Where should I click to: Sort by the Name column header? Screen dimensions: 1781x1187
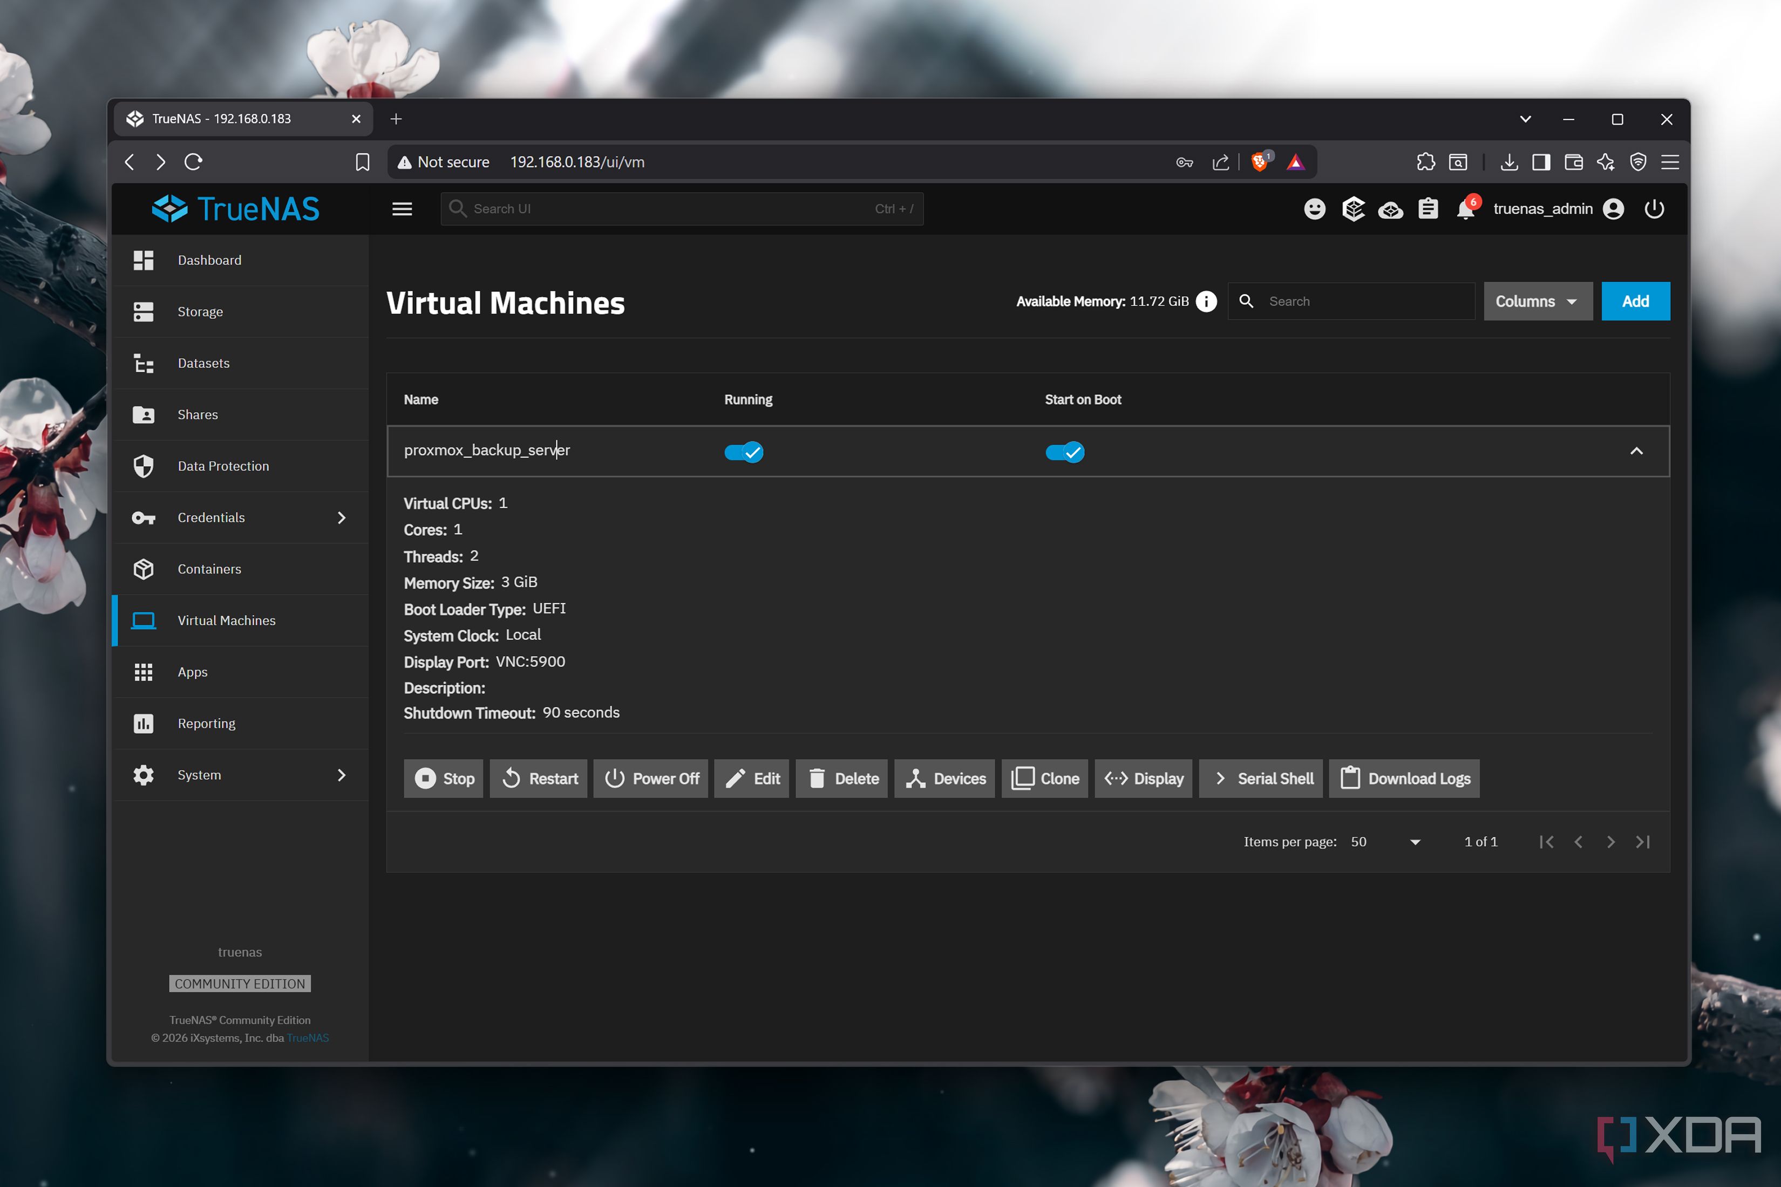(x=421, y=400)
